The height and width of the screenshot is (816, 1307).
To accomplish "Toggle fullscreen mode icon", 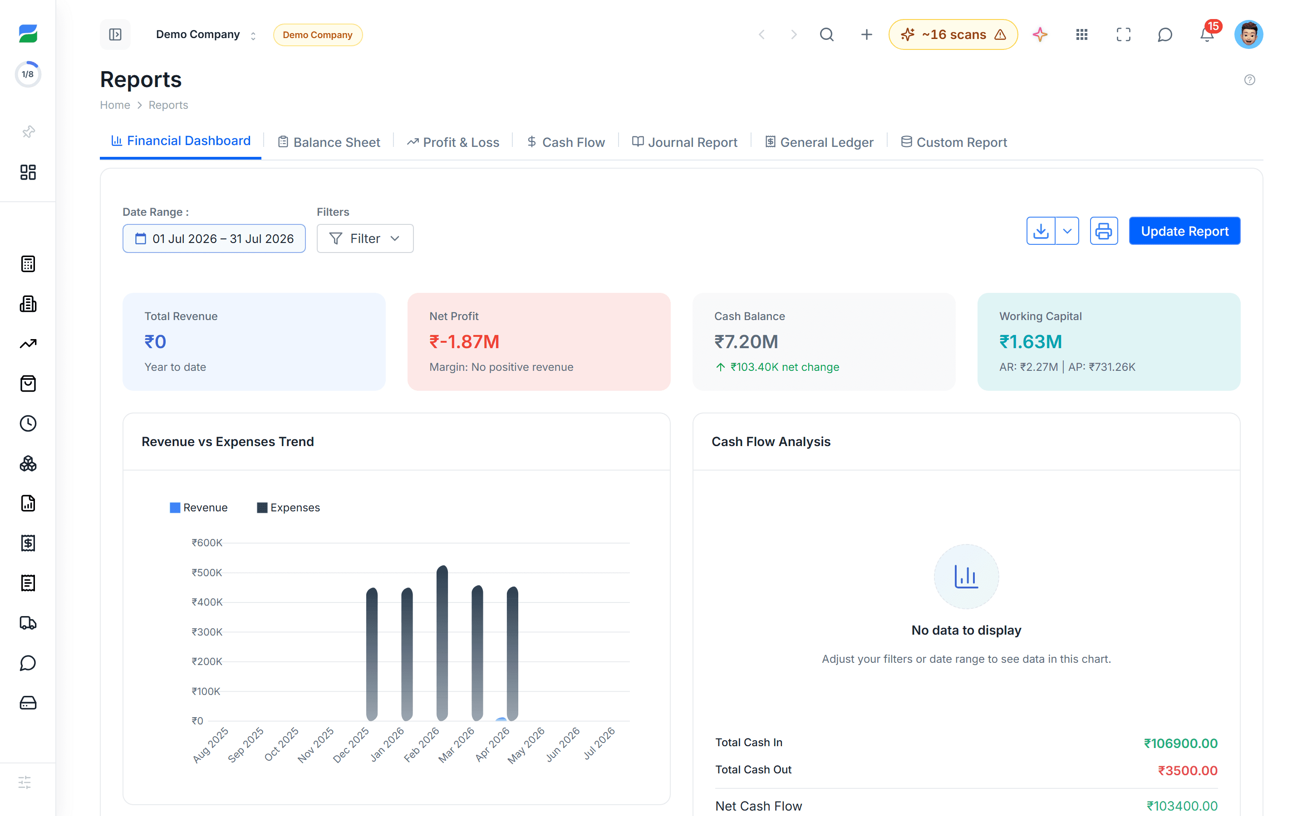I will tap(1123, 34).
